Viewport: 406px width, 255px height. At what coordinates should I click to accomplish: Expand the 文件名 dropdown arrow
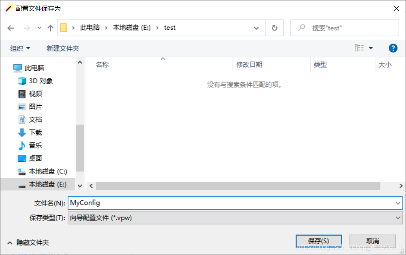click(x=399, y=203)
